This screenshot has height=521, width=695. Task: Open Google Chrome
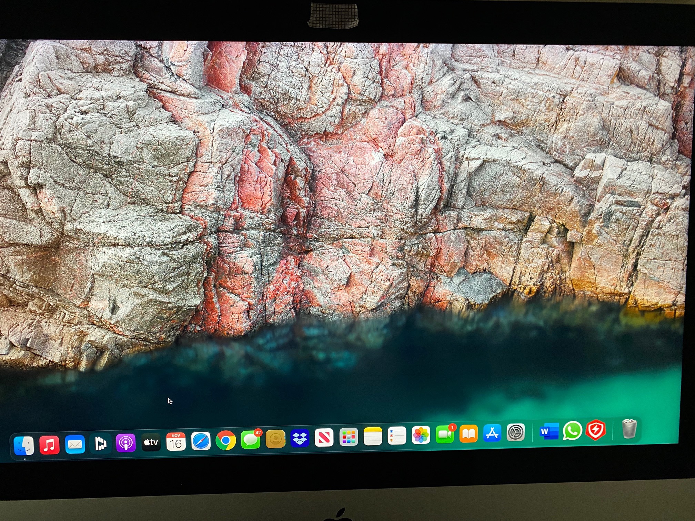[225, 440]
